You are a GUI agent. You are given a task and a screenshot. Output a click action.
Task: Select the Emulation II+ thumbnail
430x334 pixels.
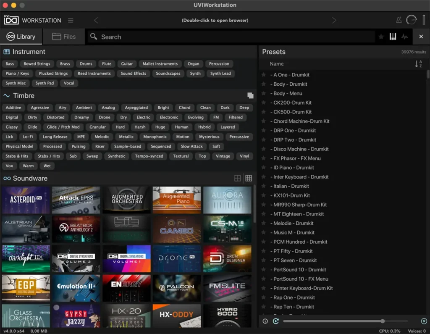(76, 288)
